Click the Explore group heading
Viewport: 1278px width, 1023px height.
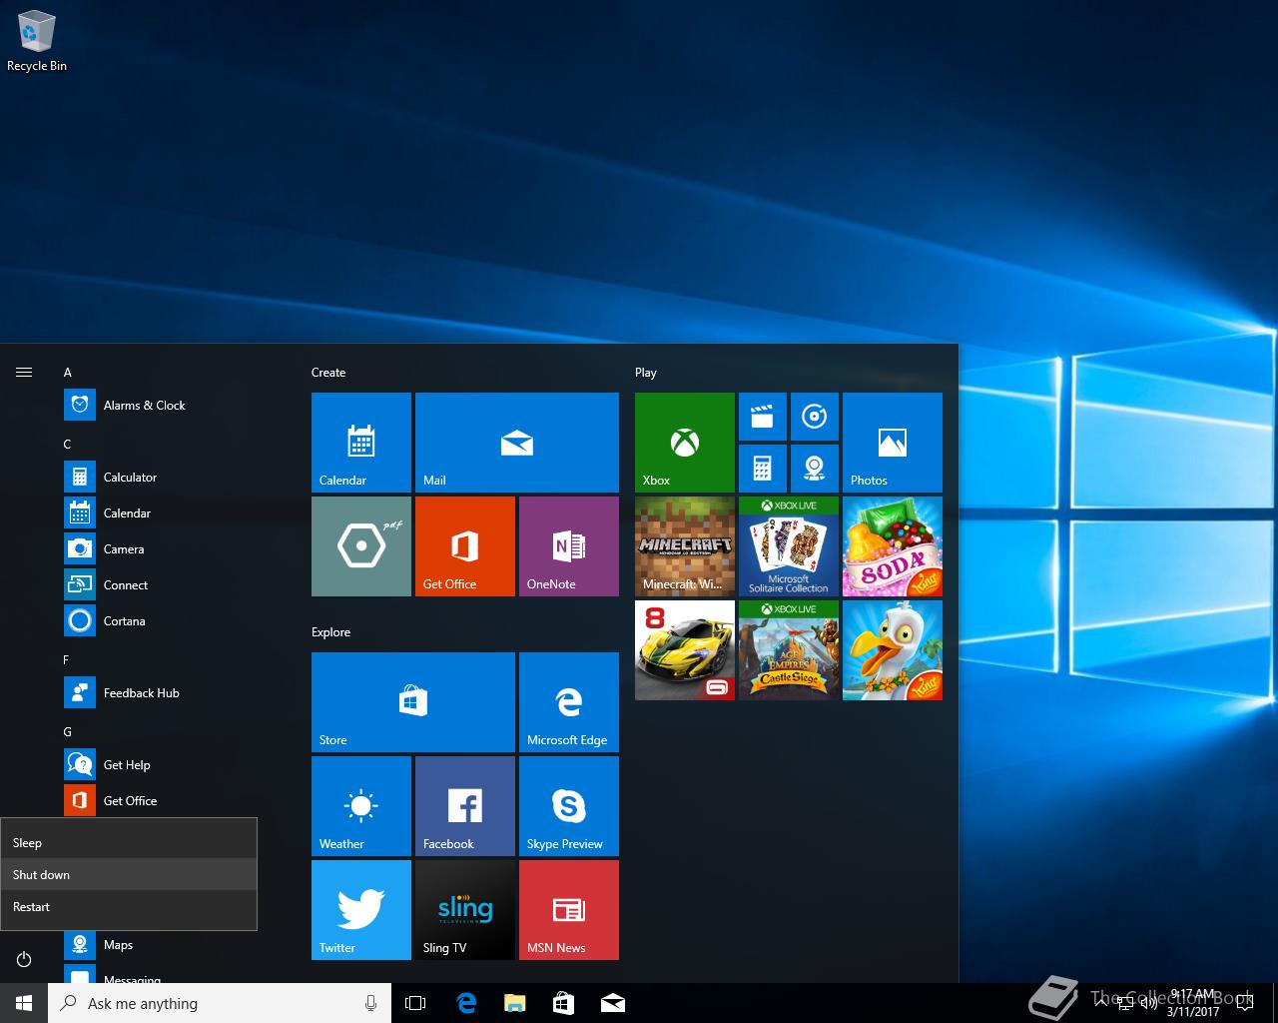click(x=330, y=632)
